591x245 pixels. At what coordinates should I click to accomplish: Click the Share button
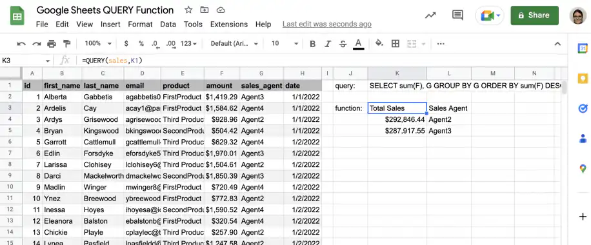534,15
